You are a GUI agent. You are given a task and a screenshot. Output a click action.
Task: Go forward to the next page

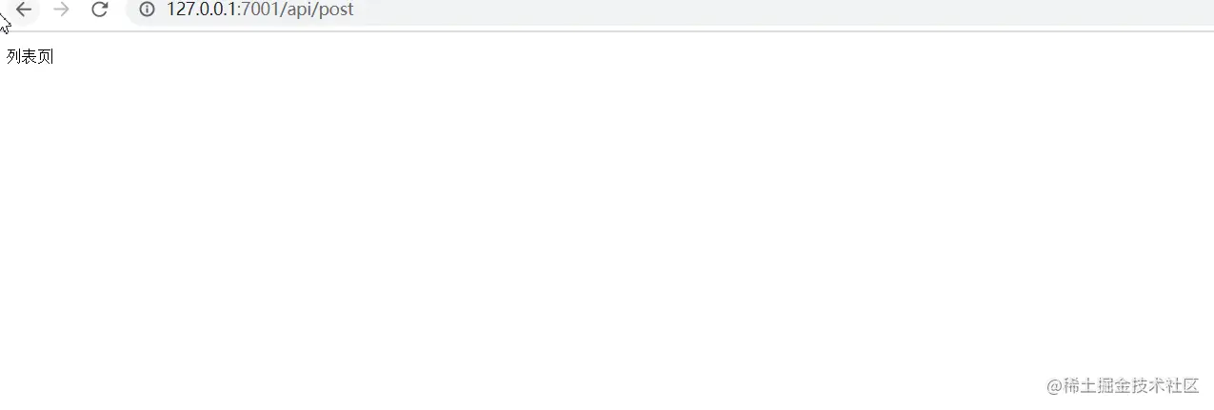click(62, 10)
